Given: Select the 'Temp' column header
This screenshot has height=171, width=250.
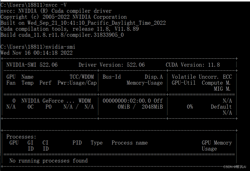Looking at the screenshot, I should point(28,83).
